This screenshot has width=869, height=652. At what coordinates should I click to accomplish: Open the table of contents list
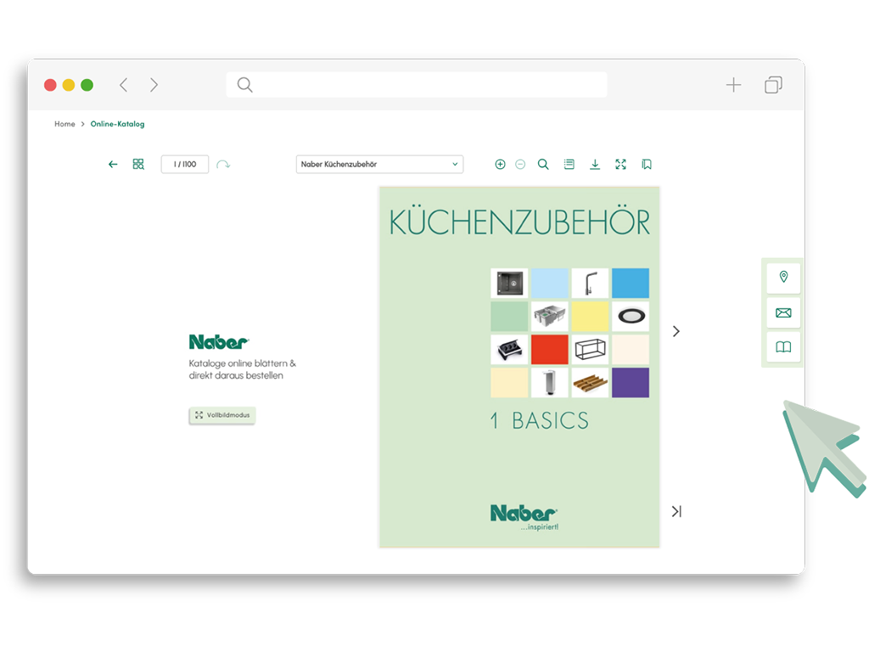pyautogui.click(x=569, y=165)
